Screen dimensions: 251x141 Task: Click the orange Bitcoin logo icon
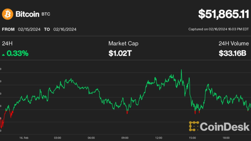[7, 14]
